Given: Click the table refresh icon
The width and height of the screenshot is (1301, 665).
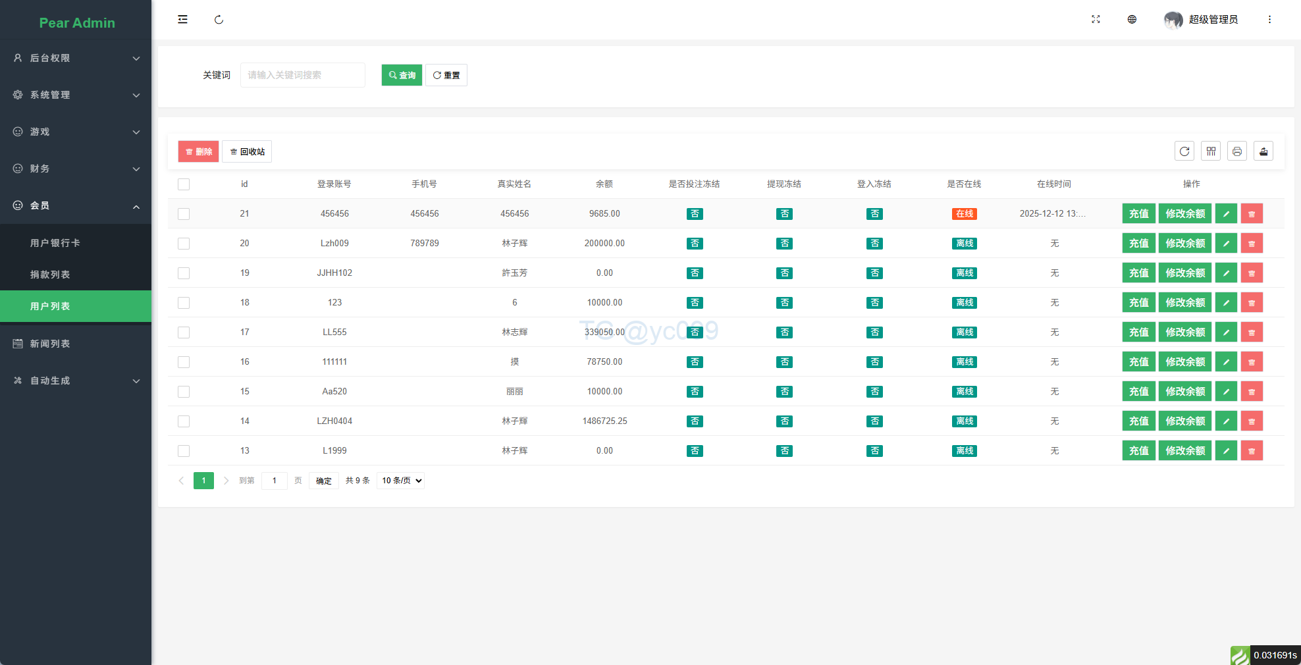Looking at the screenshot, I should (x=1184, y=151).
